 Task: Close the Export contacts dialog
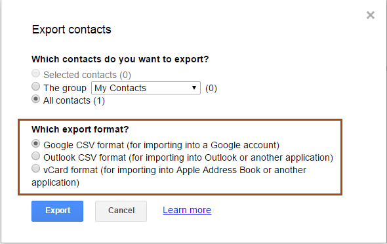coord(371,15)
